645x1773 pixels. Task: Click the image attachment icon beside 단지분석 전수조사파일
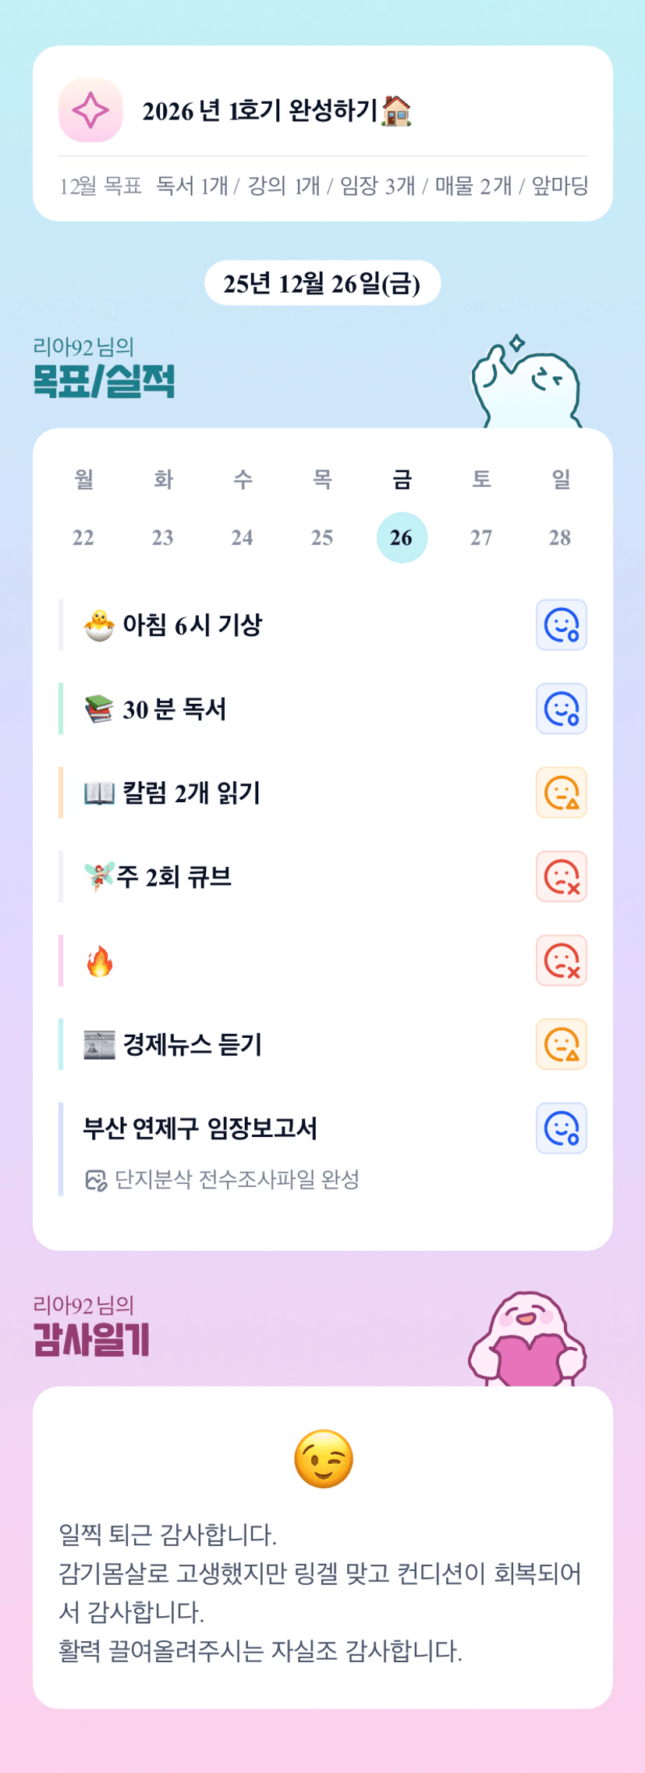tap(95, 1180)
